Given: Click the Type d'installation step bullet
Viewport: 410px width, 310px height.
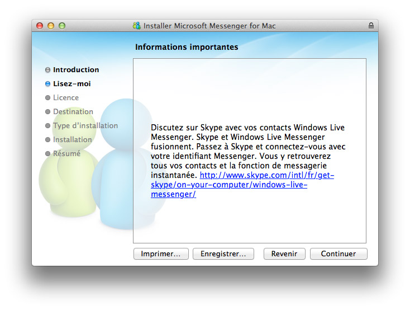Looking at the screenshot, I should tap(47, 125).
